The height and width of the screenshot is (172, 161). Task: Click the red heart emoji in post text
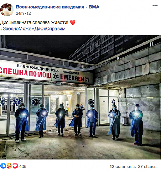(73, 22)
